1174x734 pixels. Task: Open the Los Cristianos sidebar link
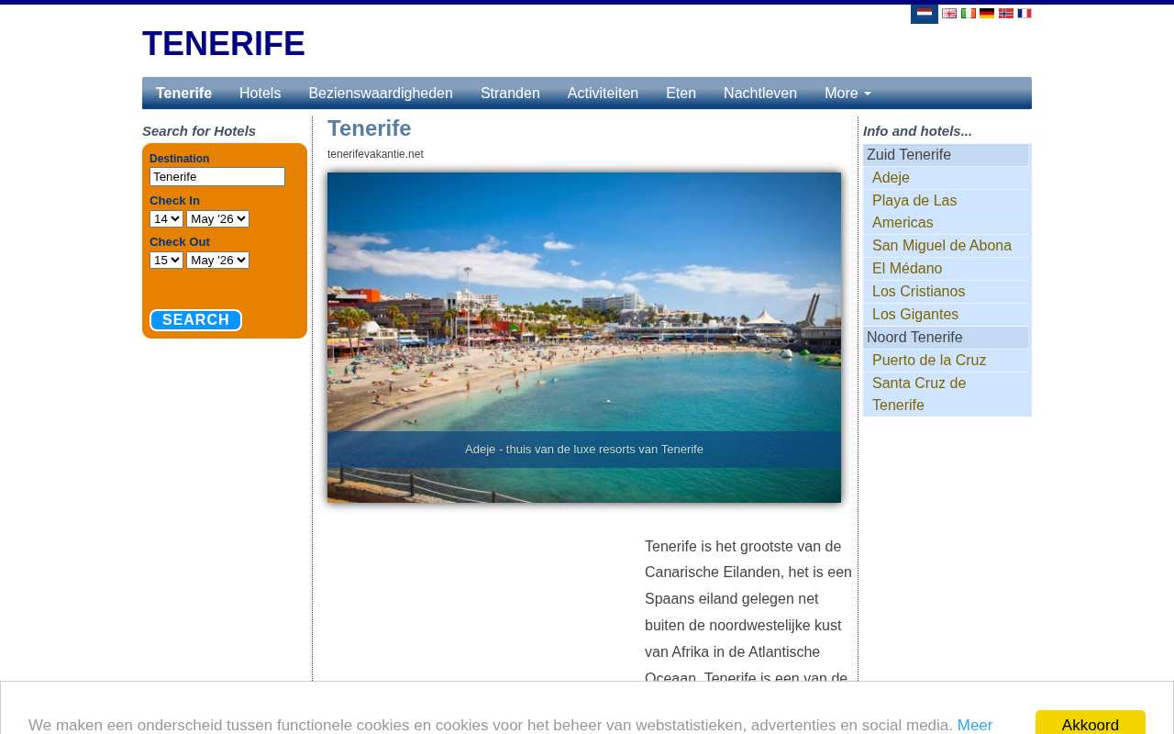pos(918,292)
